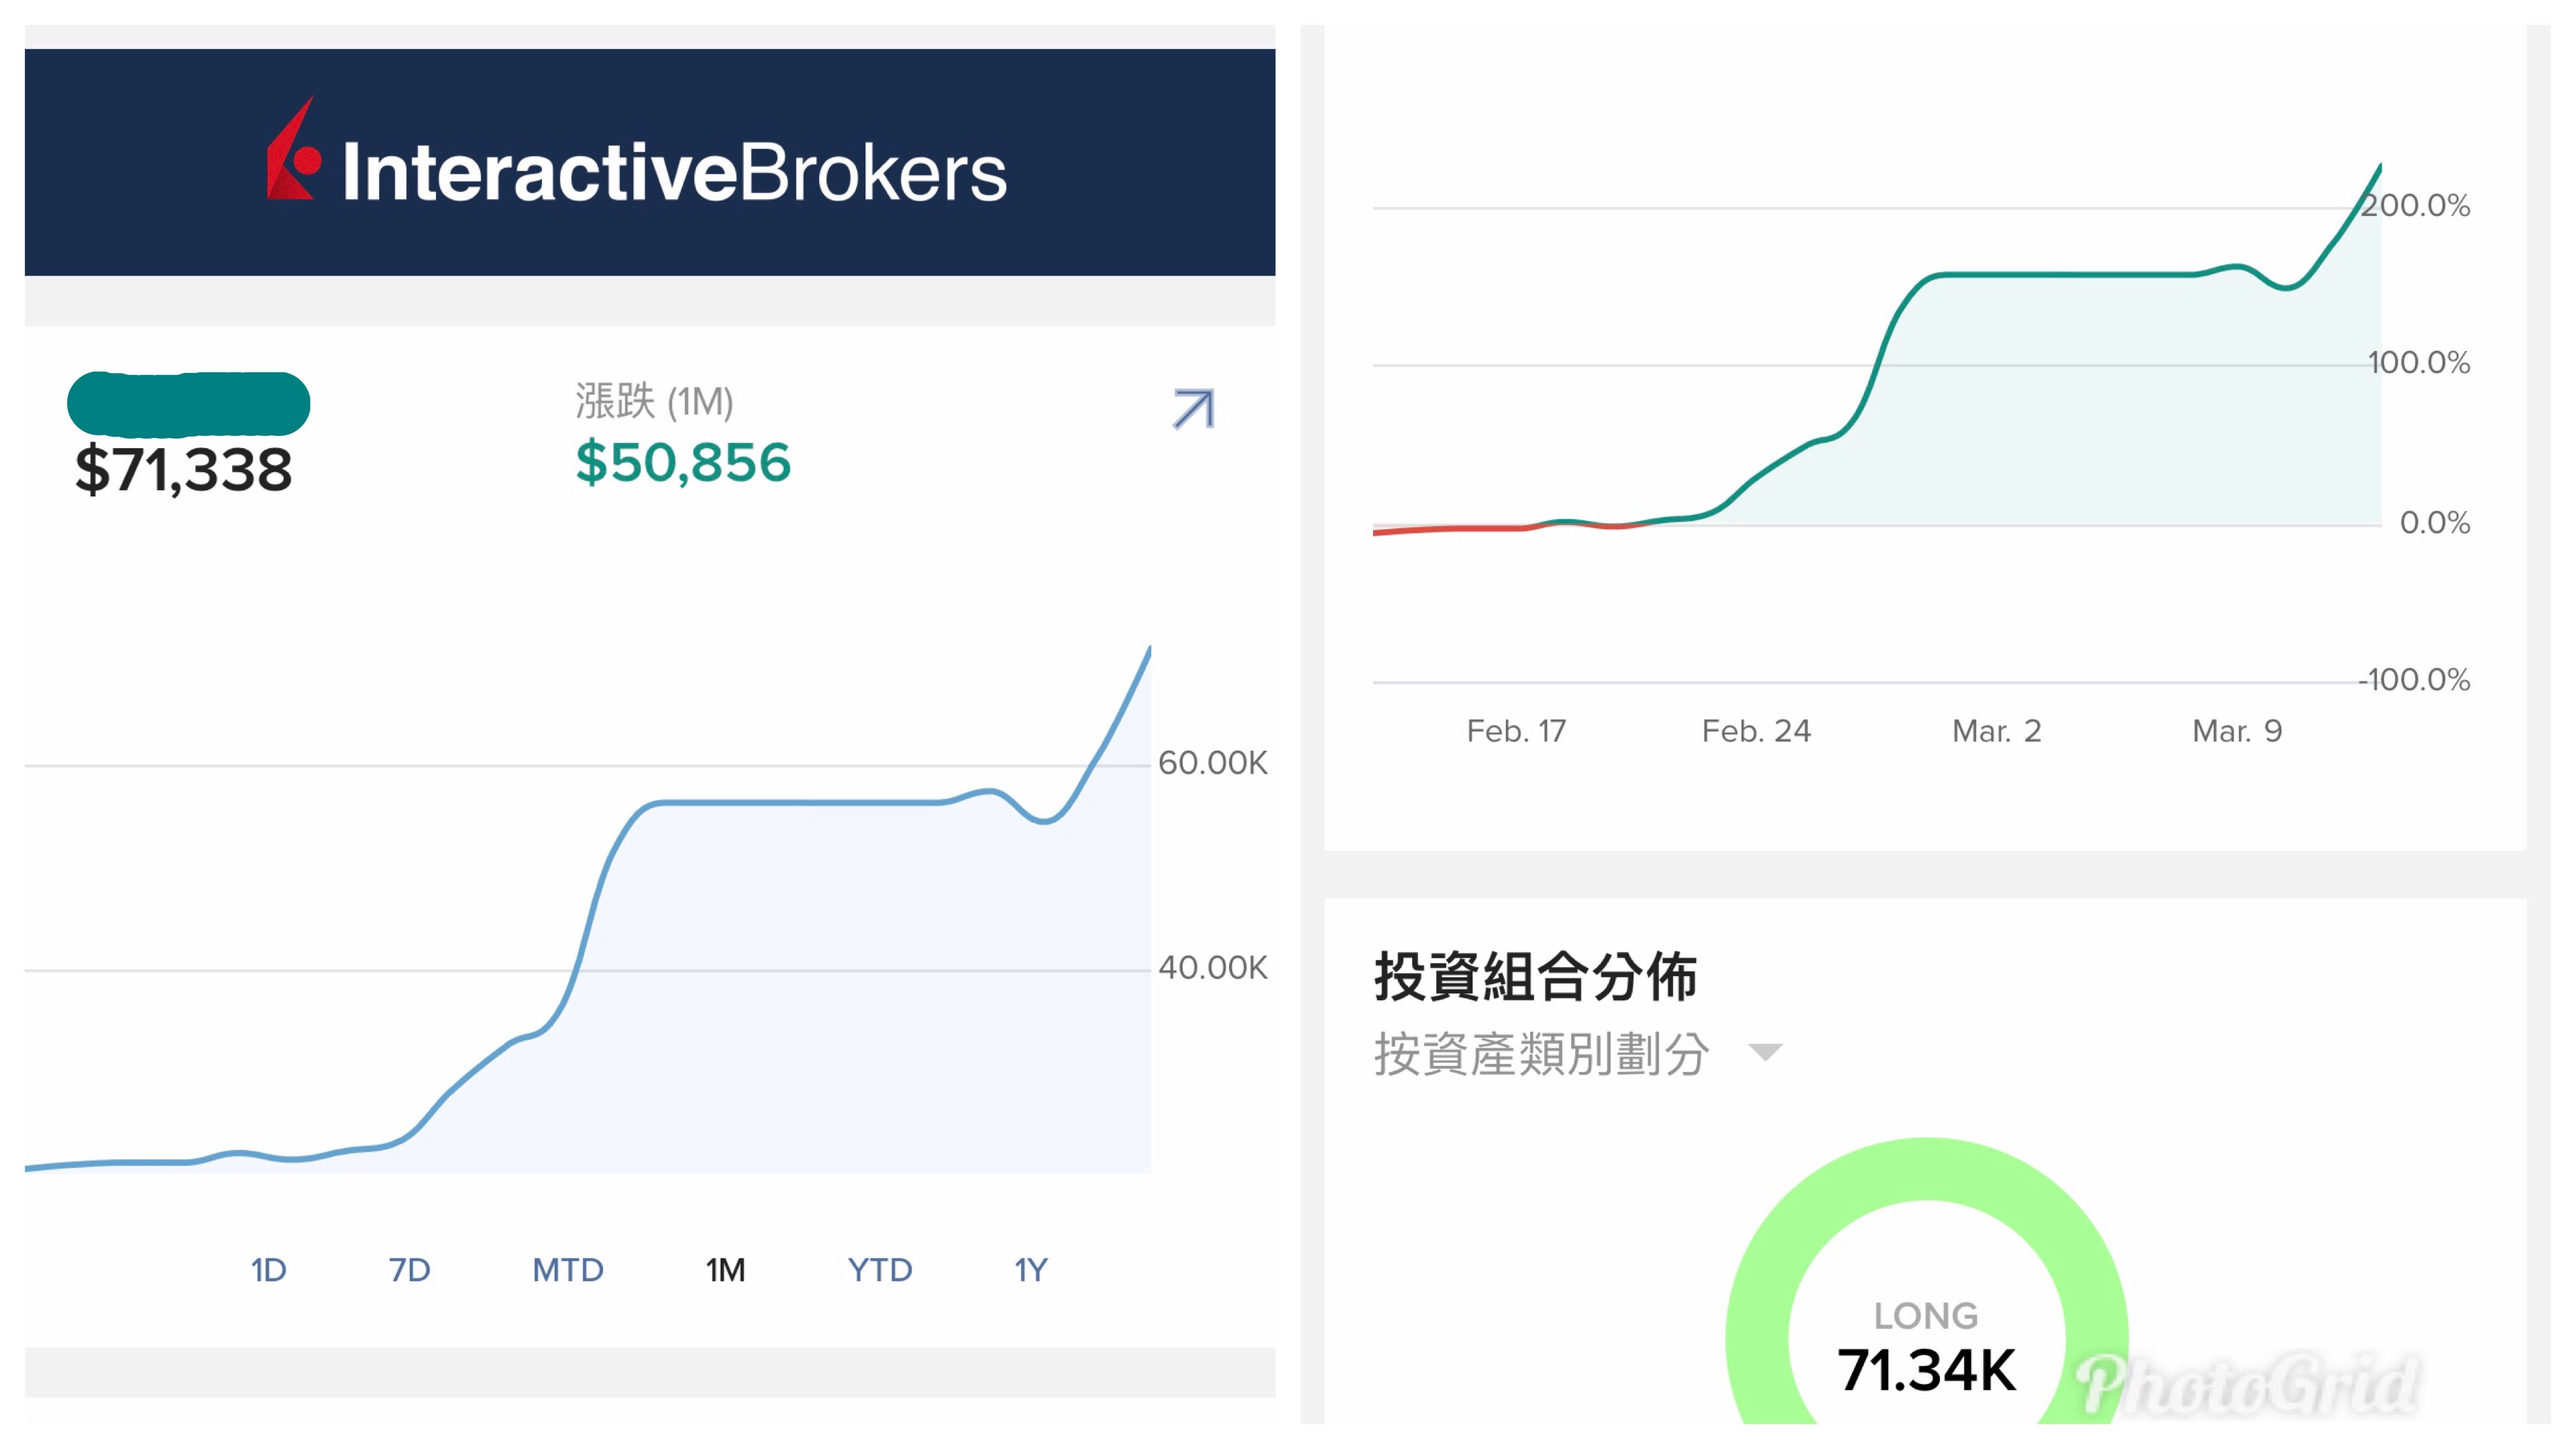The width and height of the screenshot is (2576, 1449).
Task: Click the 漲跌 (1M) label
Action: (x=654, y=402)
